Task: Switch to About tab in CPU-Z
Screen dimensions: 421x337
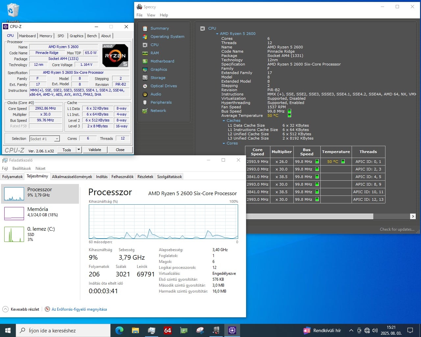Action: (x=106, y=36)
